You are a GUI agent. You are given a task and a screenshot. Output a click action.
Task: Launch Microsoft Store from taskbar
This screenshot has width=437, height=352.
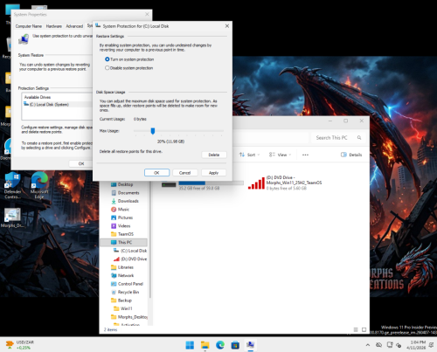coord(235,345)
